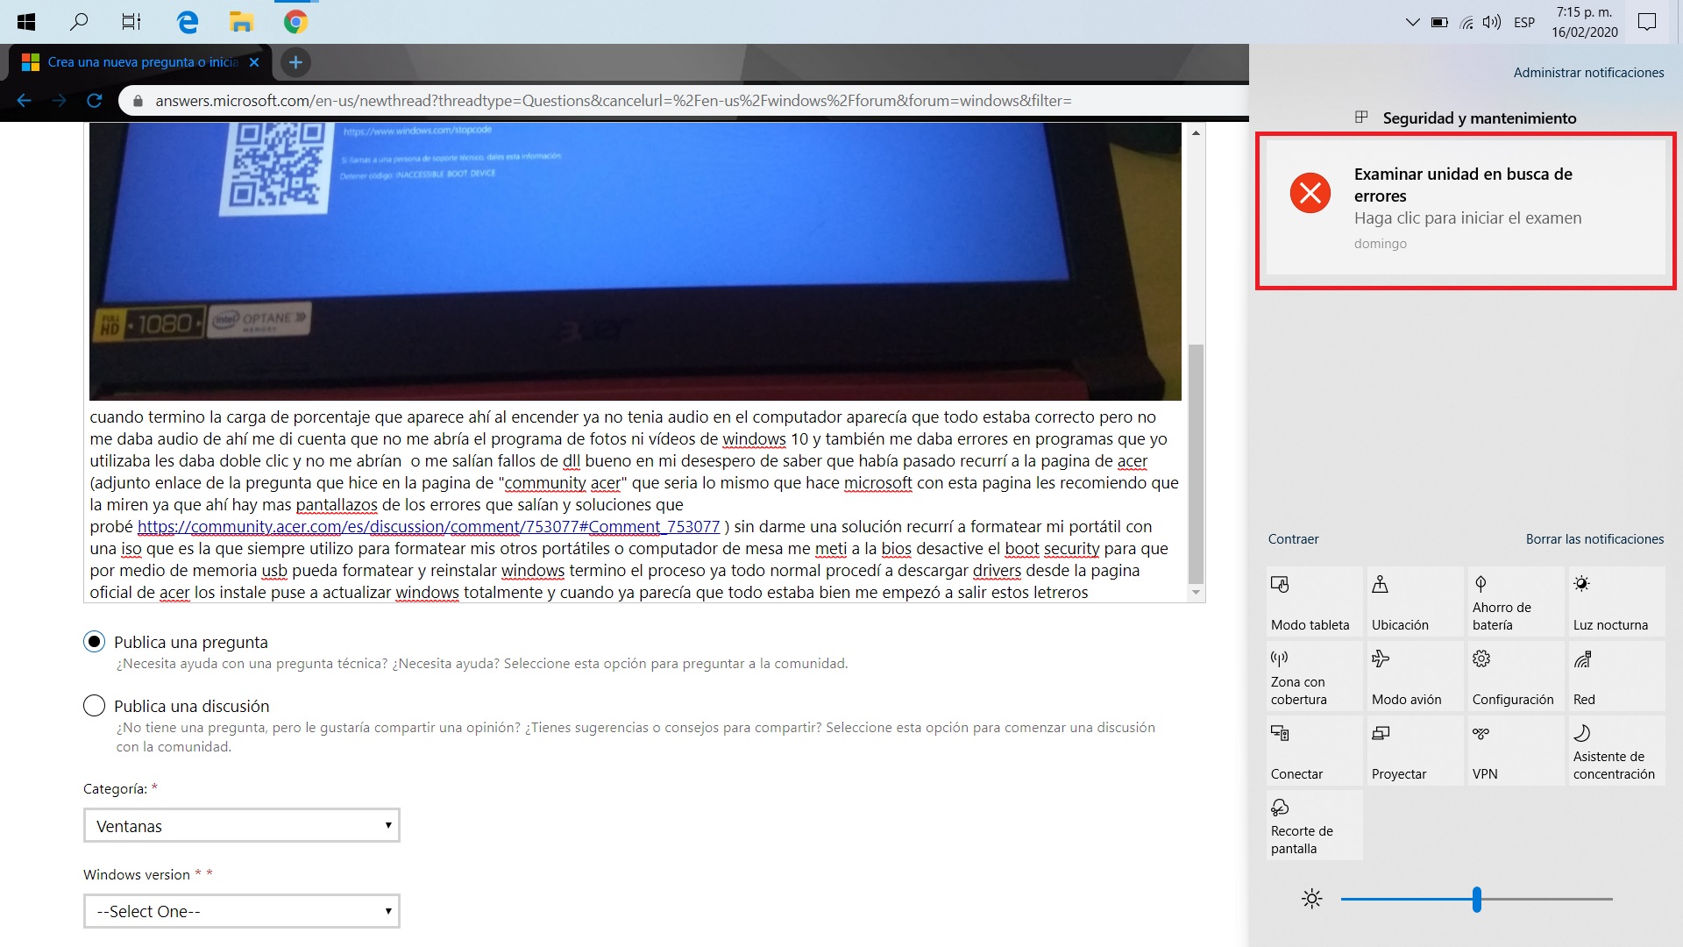Open a new Chrome tab
The width and height of the screenshot is (1683, 947).
pyautogui.click(x=295, y=62)
